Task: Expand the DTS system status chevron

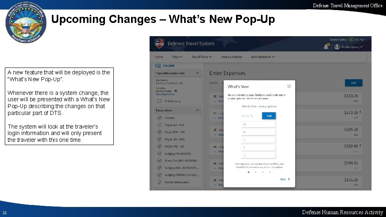Action: 362,39
